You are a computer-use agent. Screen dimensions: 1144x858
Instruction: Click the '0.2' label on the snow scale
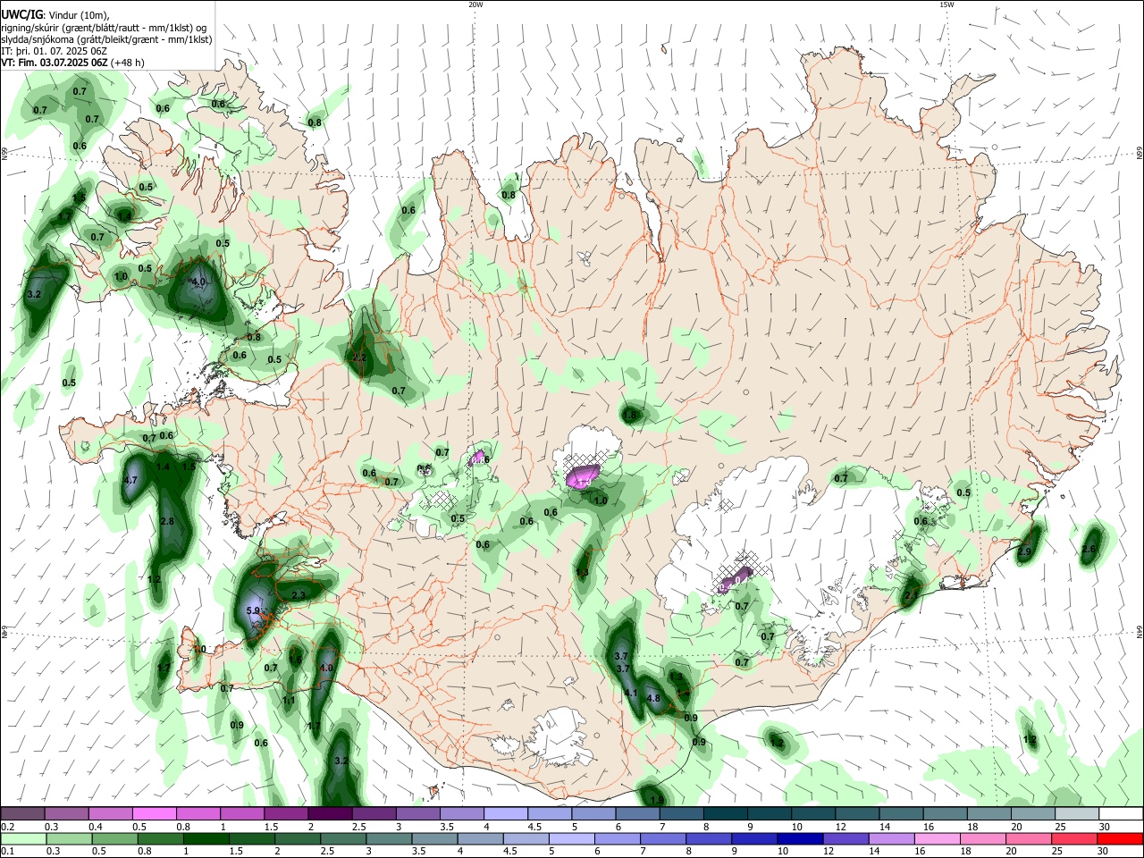pyautogui.click(x=6, y=827)
